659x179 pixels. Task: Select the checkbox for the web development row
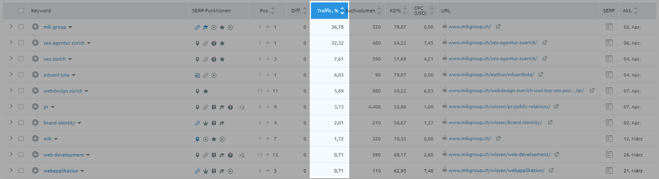tap(21, 155)
